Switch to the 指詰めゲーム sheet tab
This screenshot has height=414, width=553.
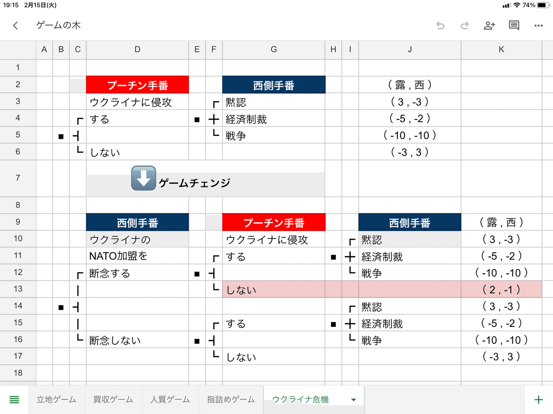pos(231,400)
